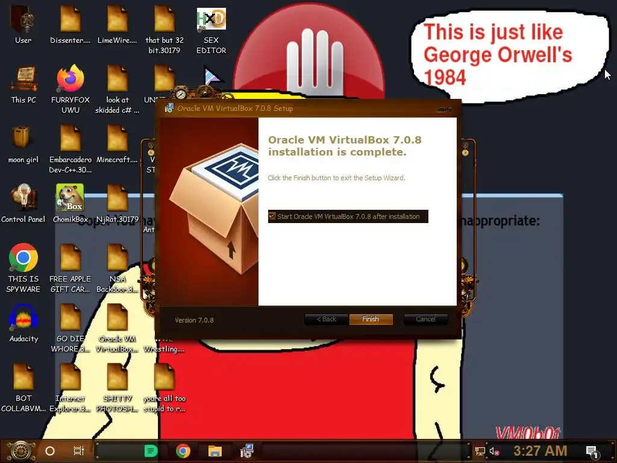Open Chrome from the taskbar

pos(183,451)
